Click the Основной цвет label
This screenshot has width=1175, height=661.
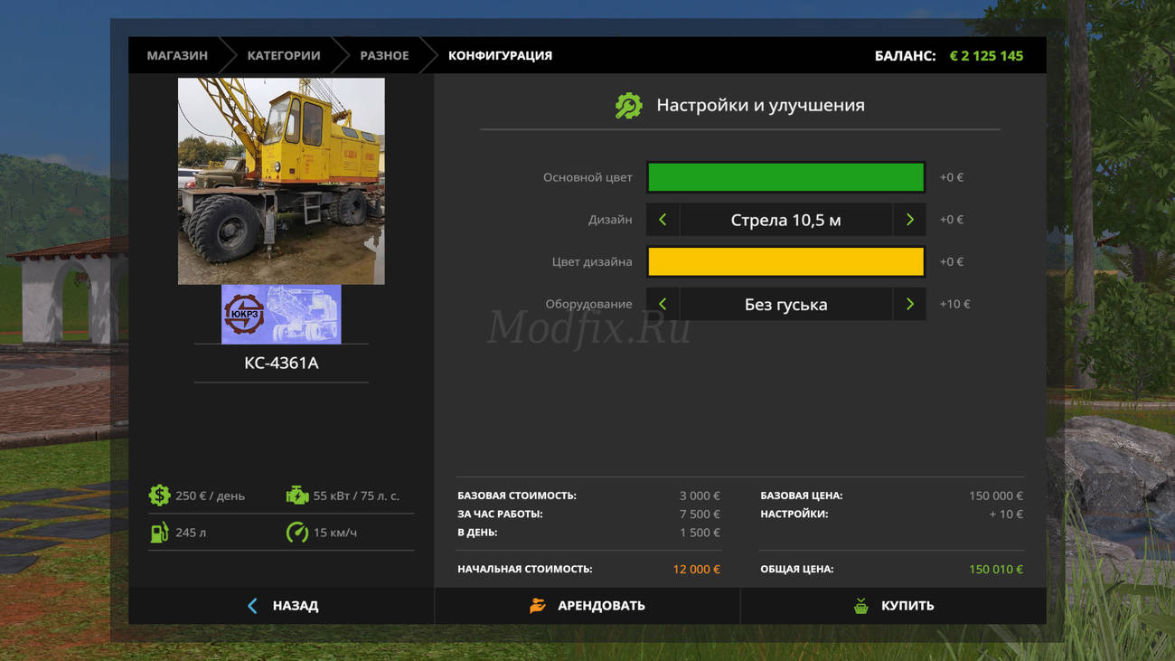(x=587, y=177)
